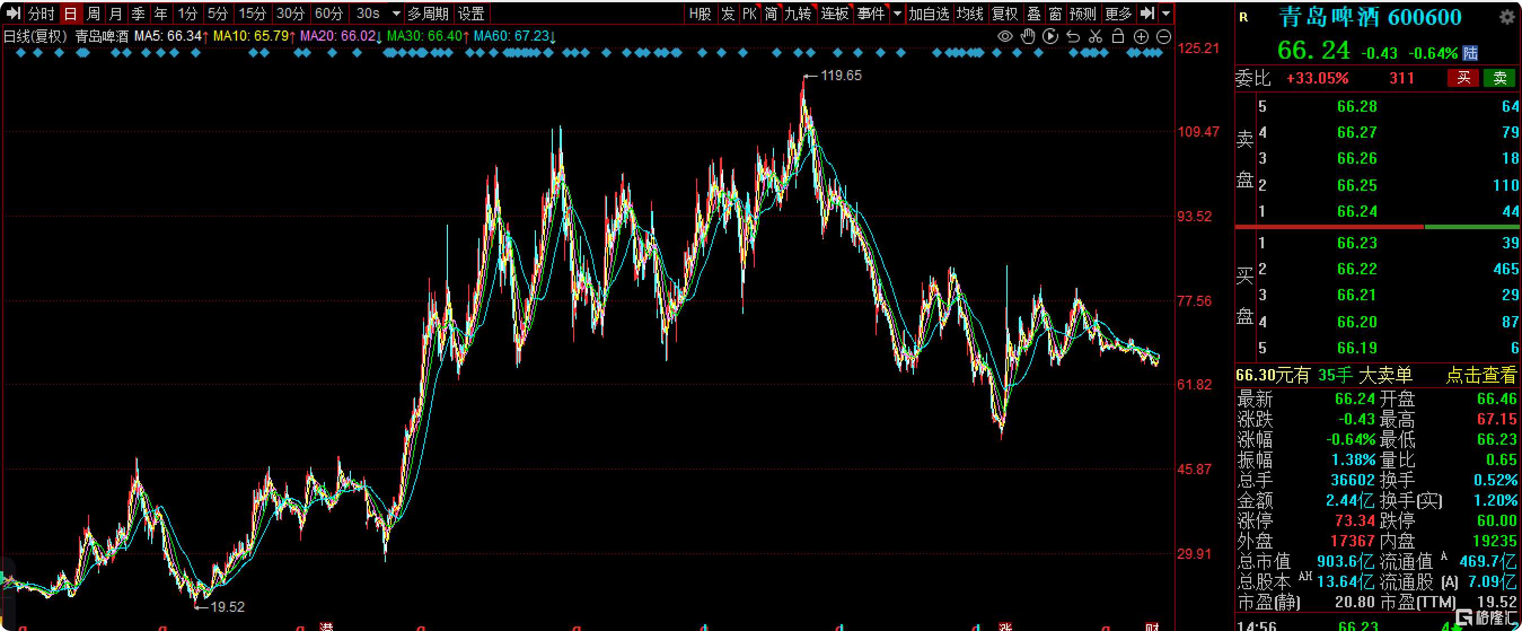Expand the 30s period dropdown arrow

click(x=396, y=14)
